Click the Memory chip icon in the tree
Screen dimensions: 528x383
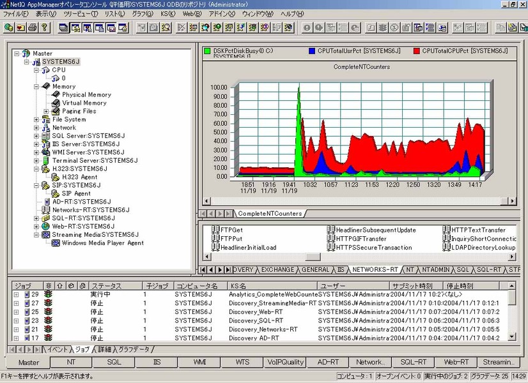point(45,86)
